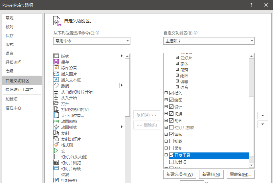Switch to 快速访问工具栏 category

point(22,89)
